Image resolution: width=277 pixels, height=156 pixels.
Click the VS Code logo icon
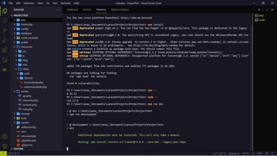[3, 3]
